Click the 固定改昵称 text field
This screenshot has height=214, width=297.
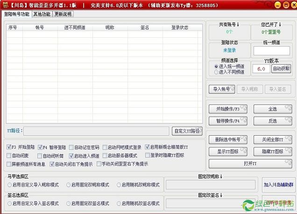click(210, 185)
